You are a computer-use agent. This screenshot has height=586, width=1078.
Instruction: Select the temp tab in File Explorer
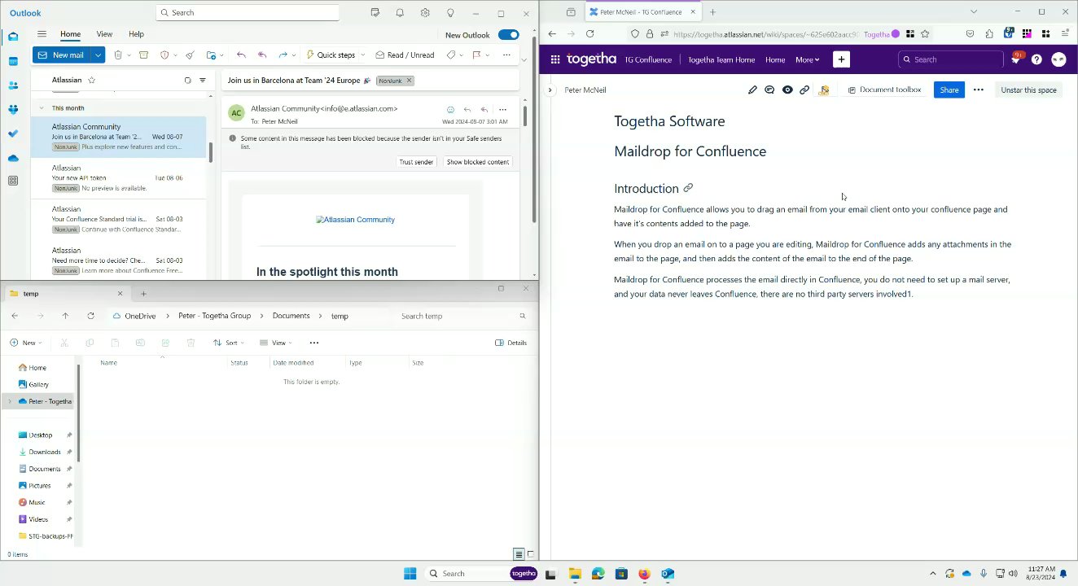pyautogui.click(x=67, y=293)
